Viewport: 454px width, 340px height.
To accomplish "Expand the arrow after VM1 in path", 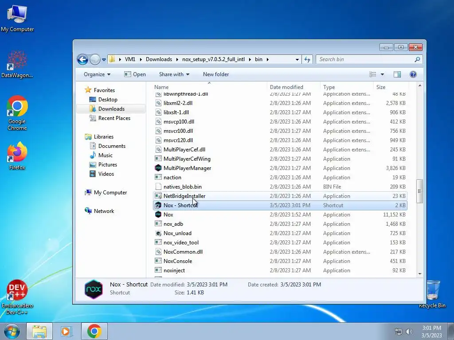I will point(141,60).
